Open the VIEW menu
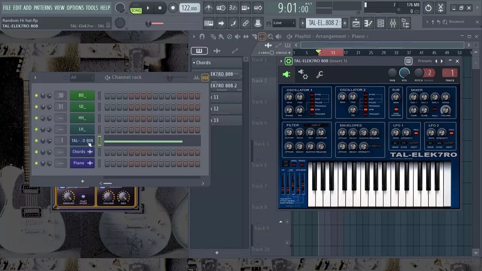 (x=59, y=8)
